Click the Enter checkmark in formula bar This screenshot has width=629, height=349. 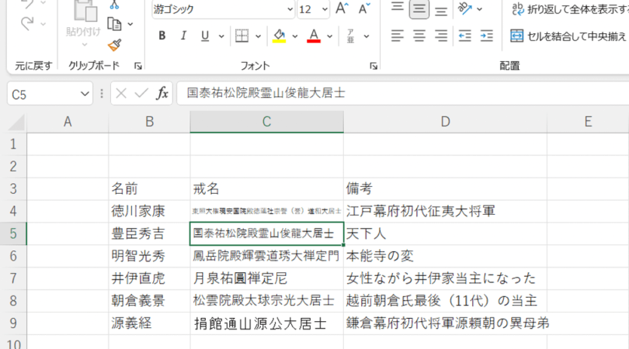tap(141, 94)
